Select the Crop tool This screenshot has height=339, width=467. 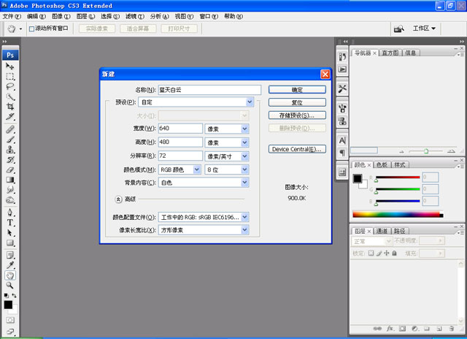tap(10, 107)
